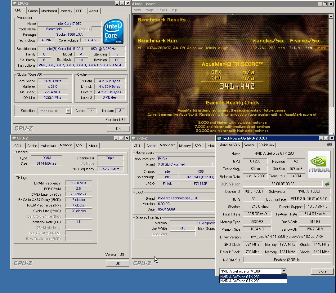The height and width of the screenshot is (293, 336).
Task: Click the QPI Link 4022.1 MHz field
Action: 52,97
